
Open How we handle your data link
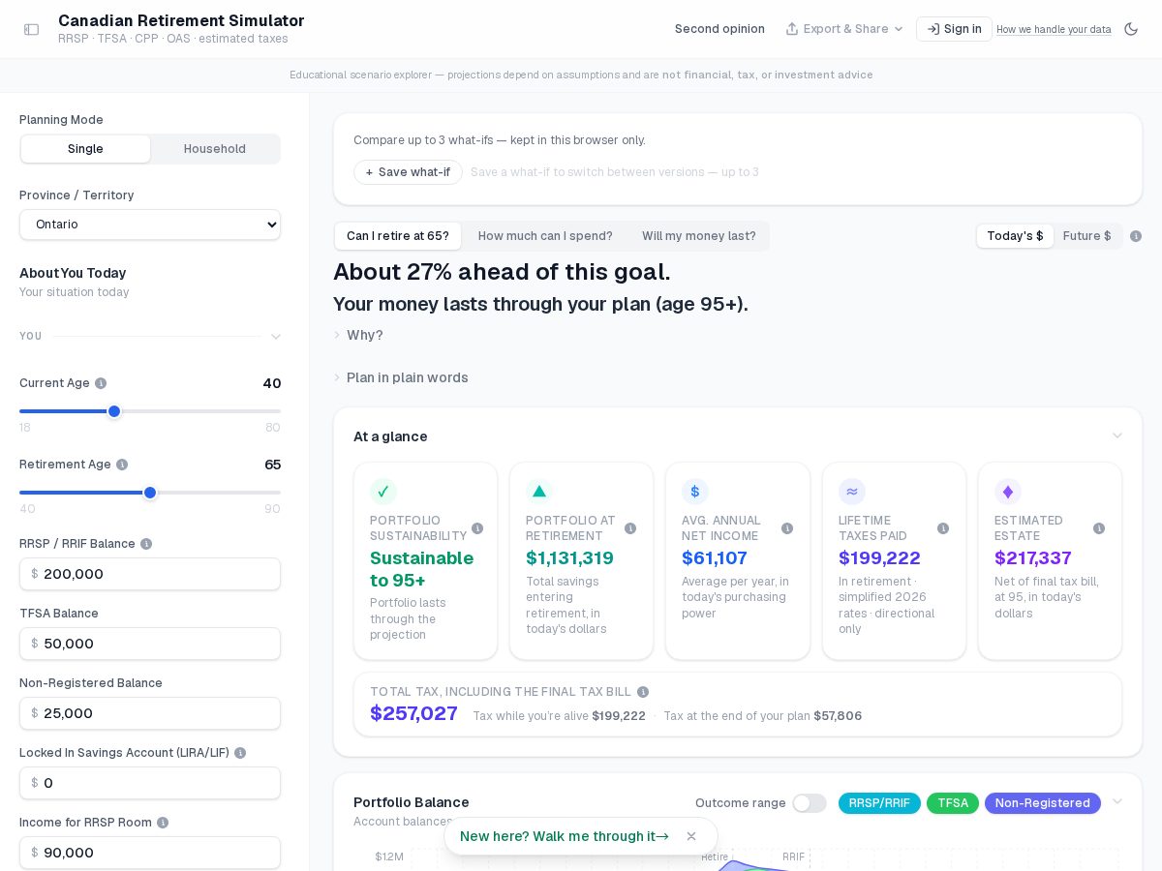pos(1054,30)
